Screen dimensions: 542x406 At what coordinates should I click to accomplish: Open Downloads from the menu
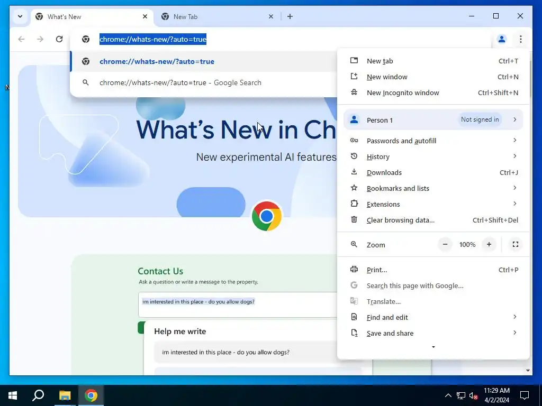click(433, 172)
